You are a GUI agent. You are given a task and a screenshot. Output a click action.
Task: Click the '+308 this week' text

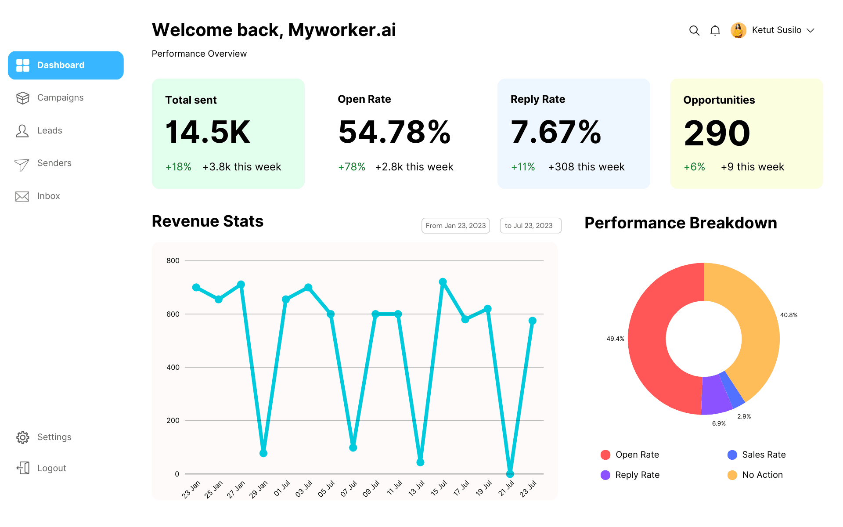pyautogui.click(x=587, y=167)
